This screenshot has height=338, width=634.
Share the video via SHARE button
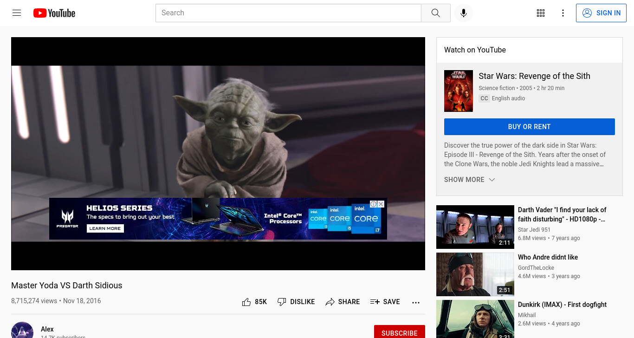343,302
